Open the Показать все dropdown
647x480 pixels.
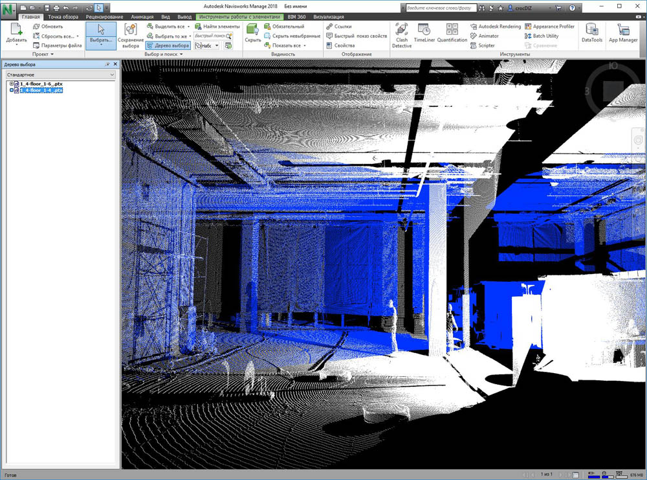click(285, 45)
